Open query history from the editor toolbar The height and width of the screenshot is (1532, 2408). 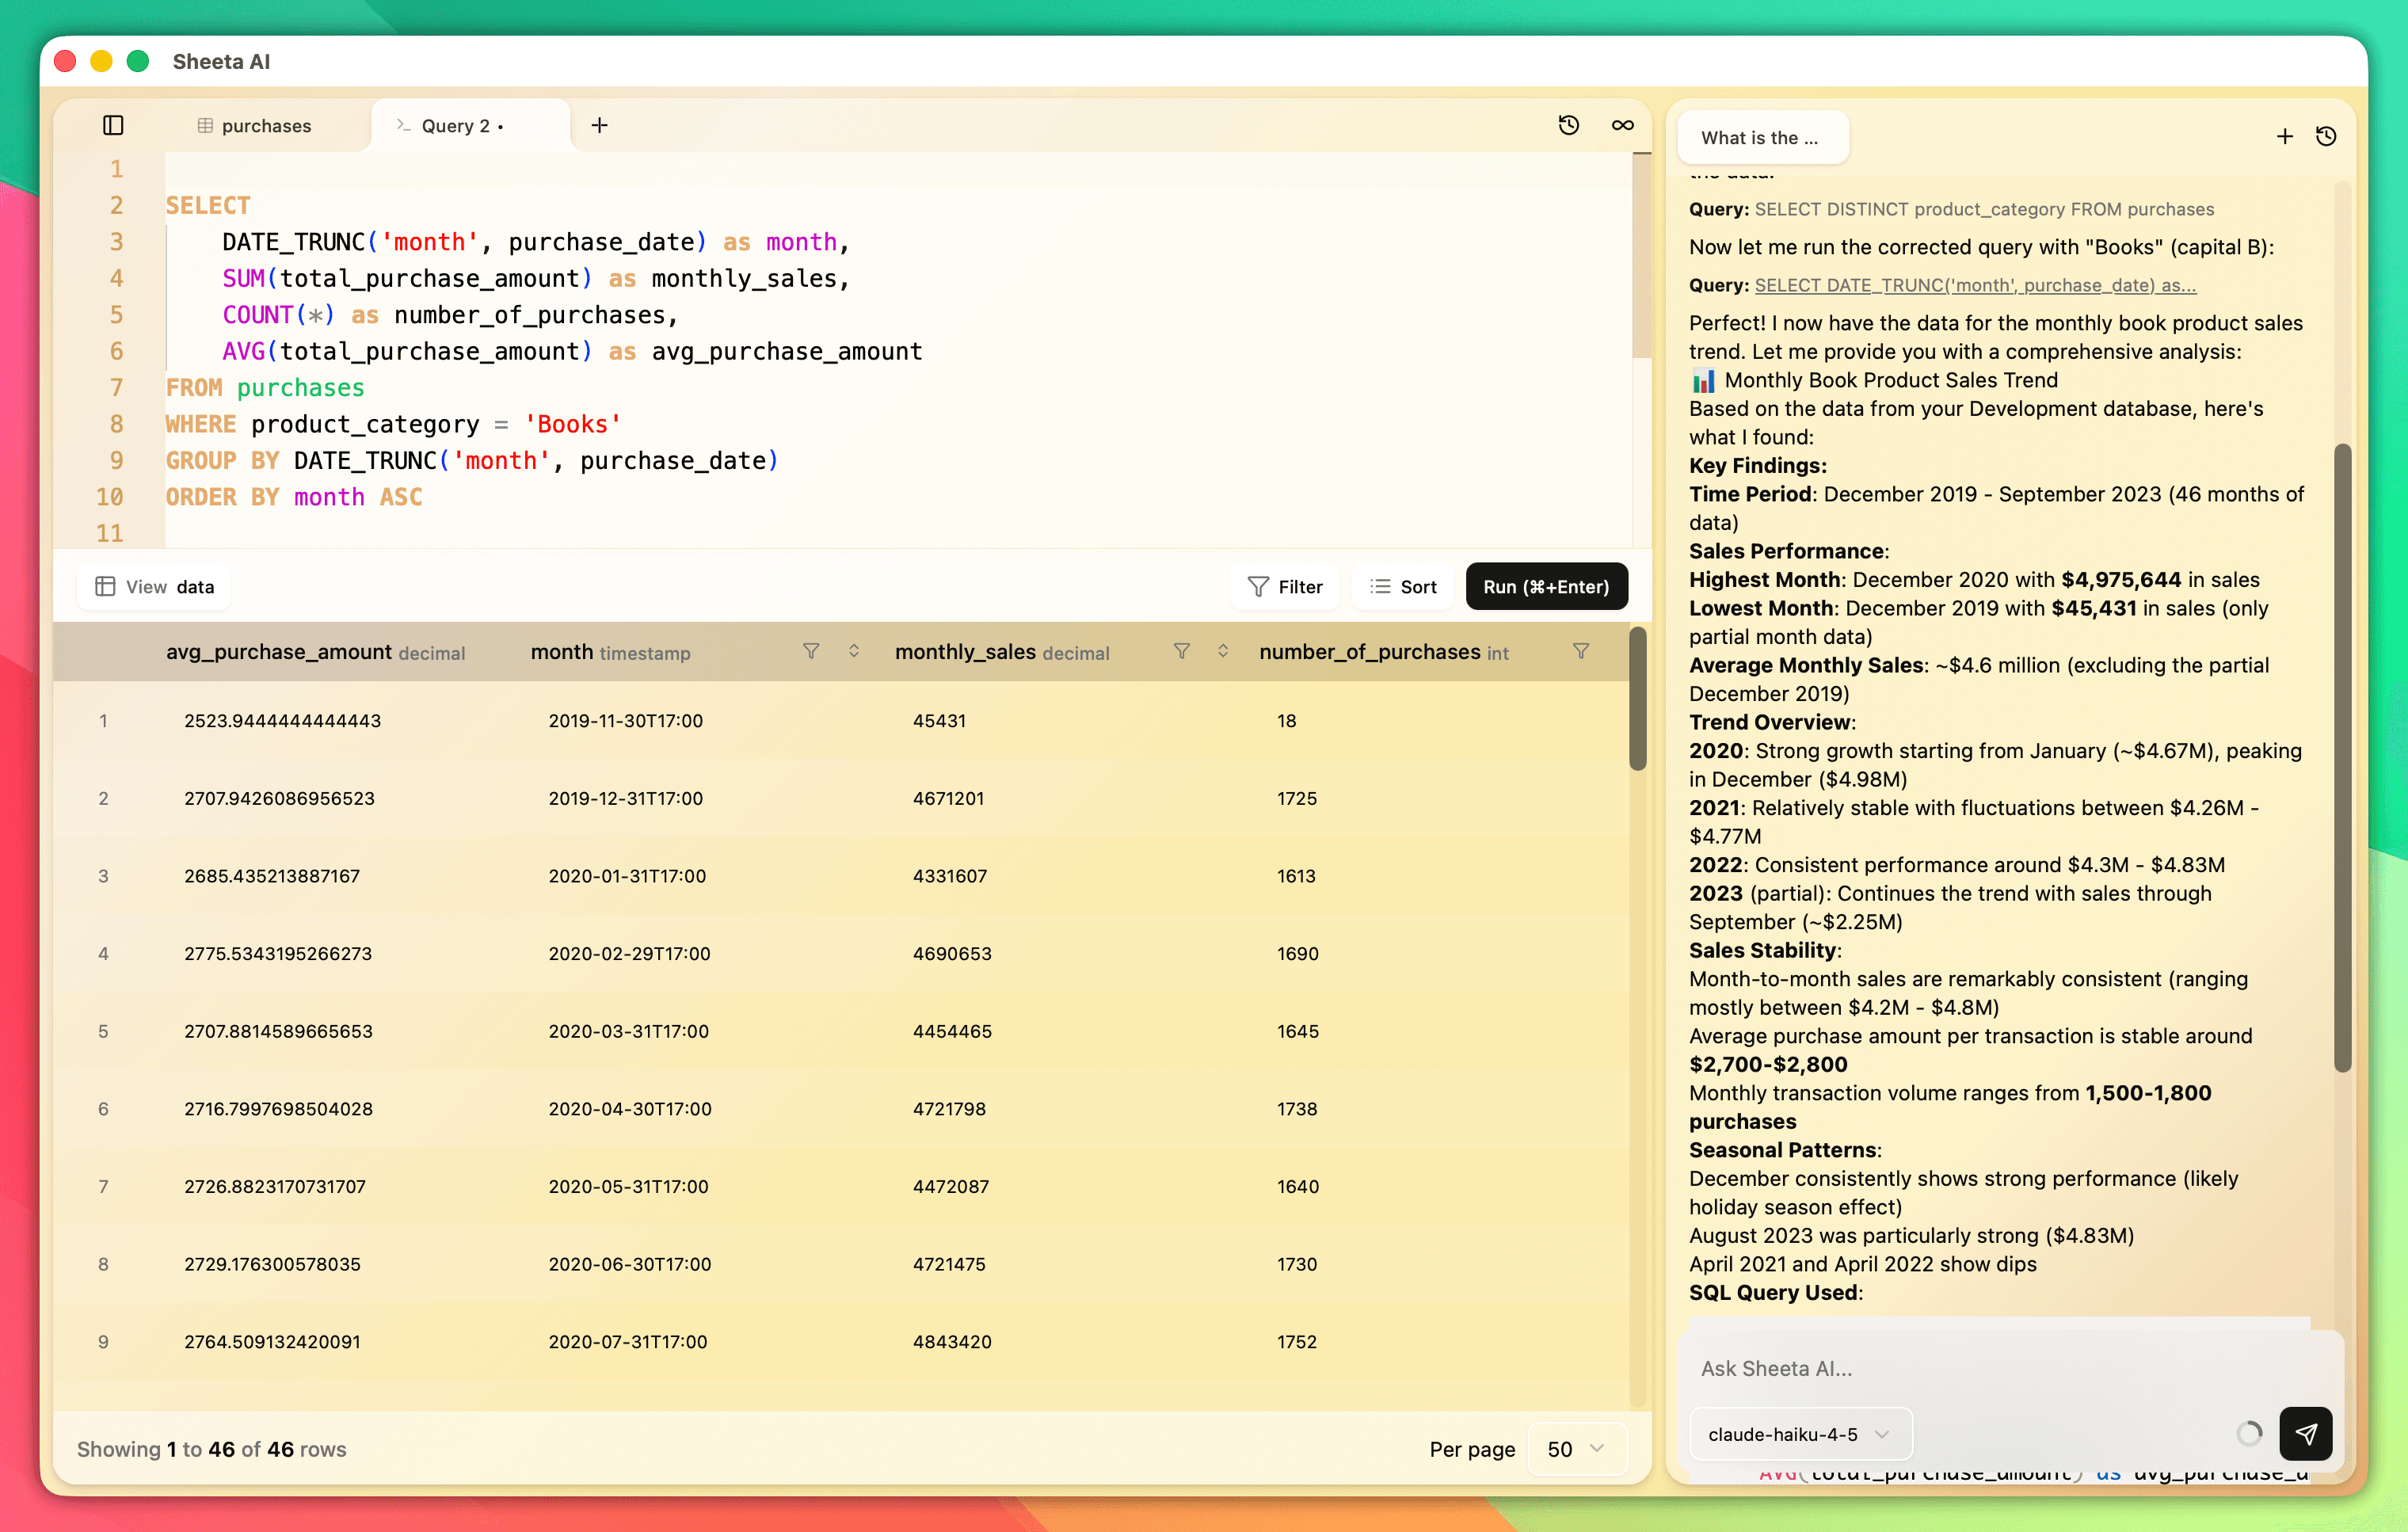[x=1568, y=125]
